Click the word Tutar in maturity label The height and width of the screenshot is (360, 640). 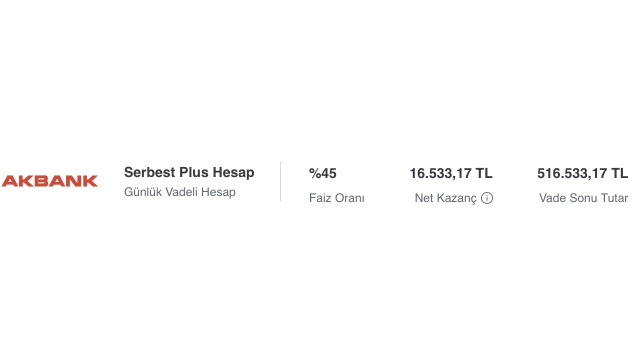pyautogui.click(x=614, y=198)
